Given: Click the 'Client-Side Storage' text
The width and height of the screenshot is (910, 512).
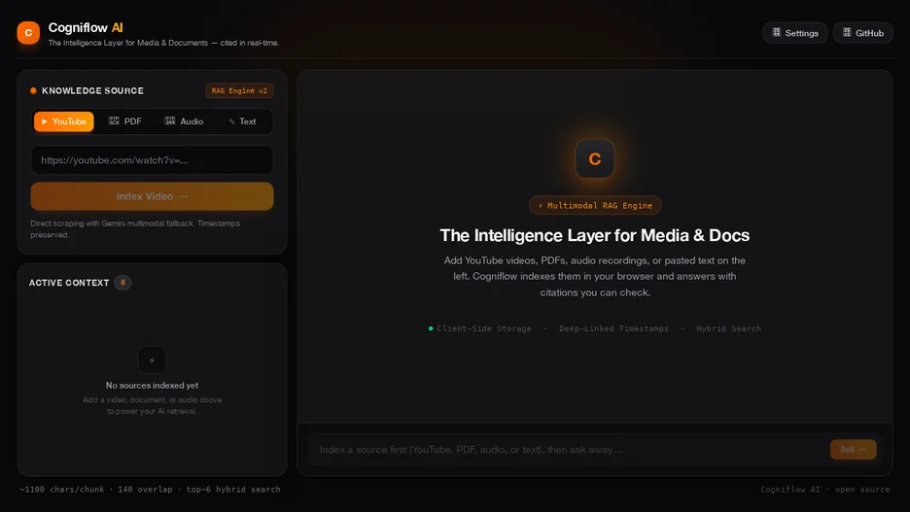Looking at the screenshot, I should point(484,328).
